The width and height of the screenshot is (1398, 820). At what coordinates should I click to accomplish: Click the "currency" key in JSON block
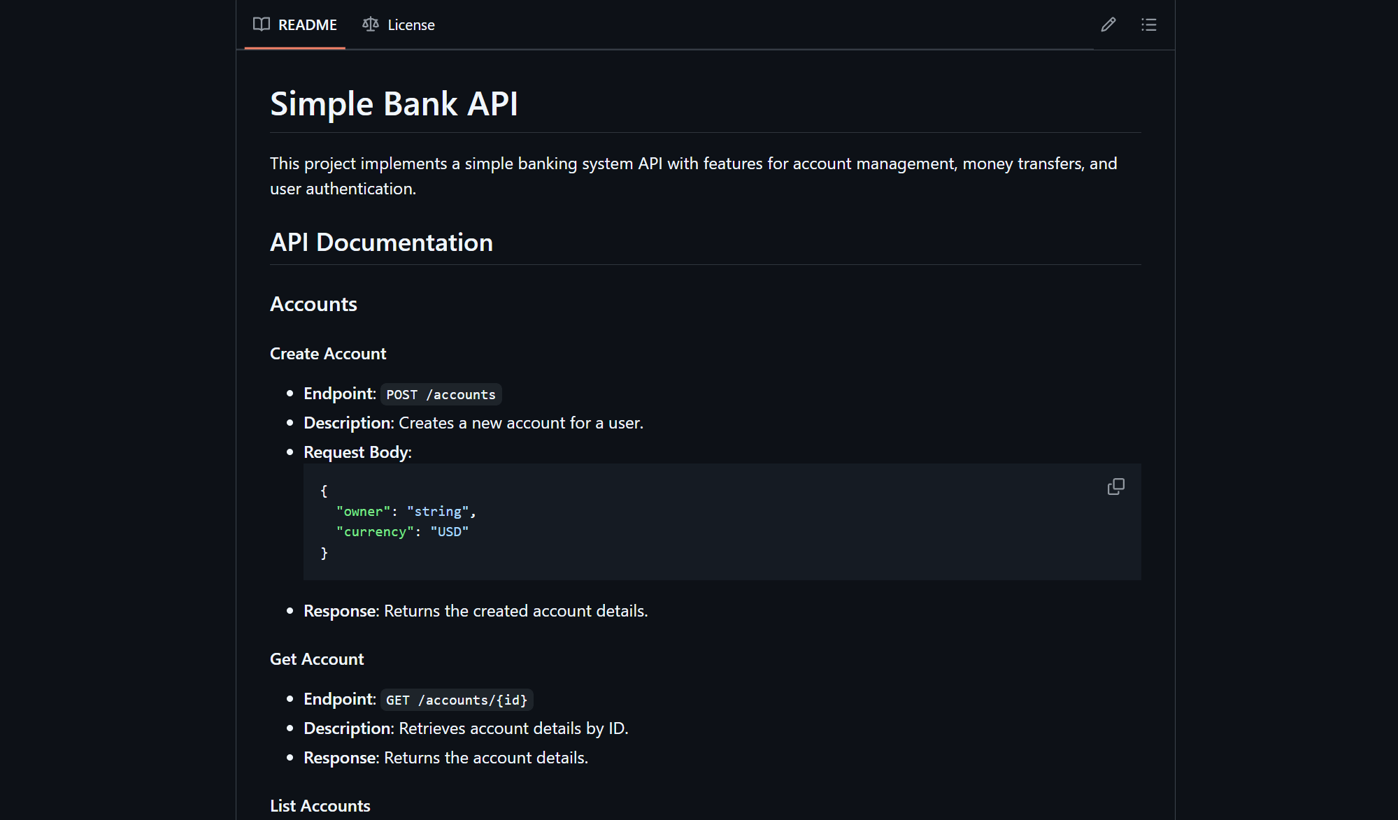pyautogui.click(x=375, y=532)
